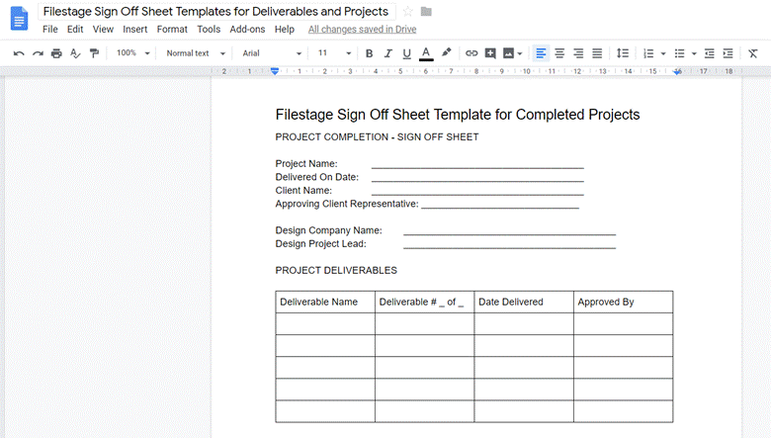Click the PROJECT DELIVERABLES heading
Viewport: 771px width, 438px height.
(x=336, y=270)
